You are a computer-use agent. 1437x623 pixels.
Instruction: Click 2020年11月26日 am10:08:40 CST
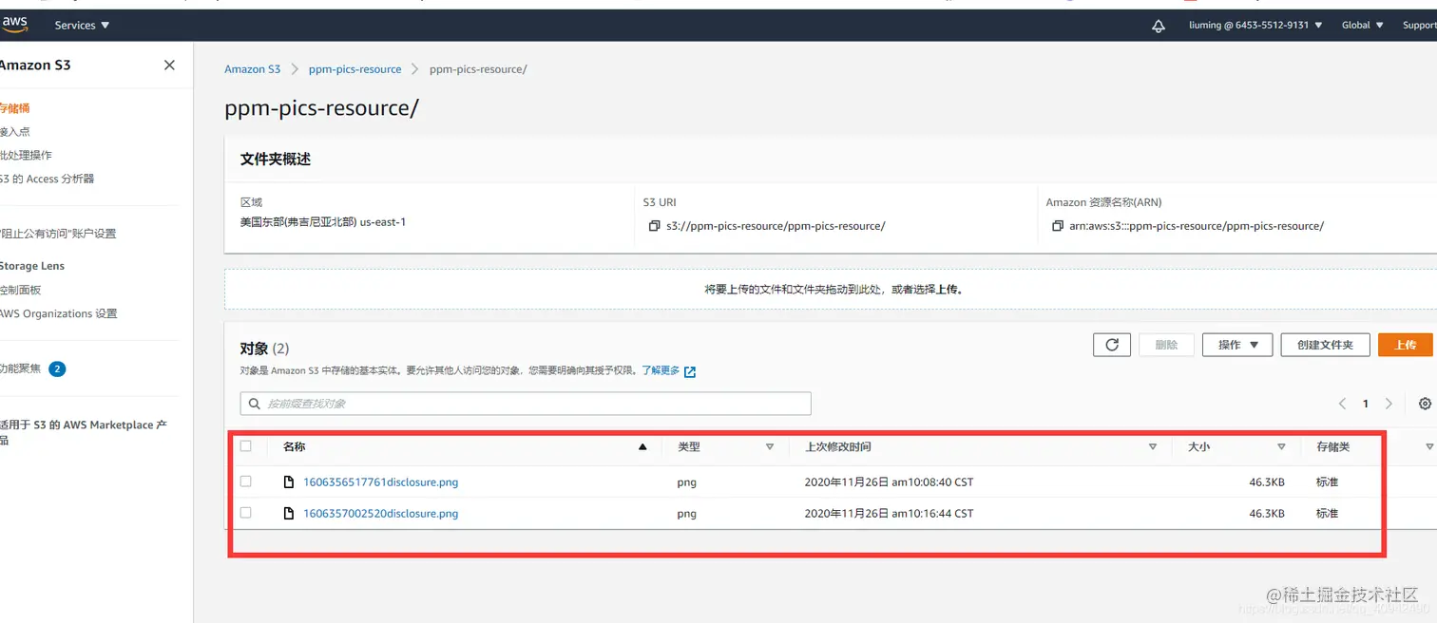coord(889,482)
